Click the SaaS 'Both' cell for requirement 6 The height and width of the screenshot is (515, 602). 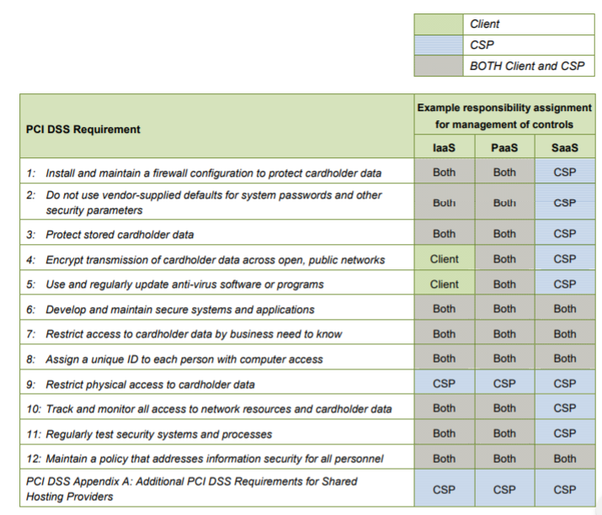tap(565, 309)
